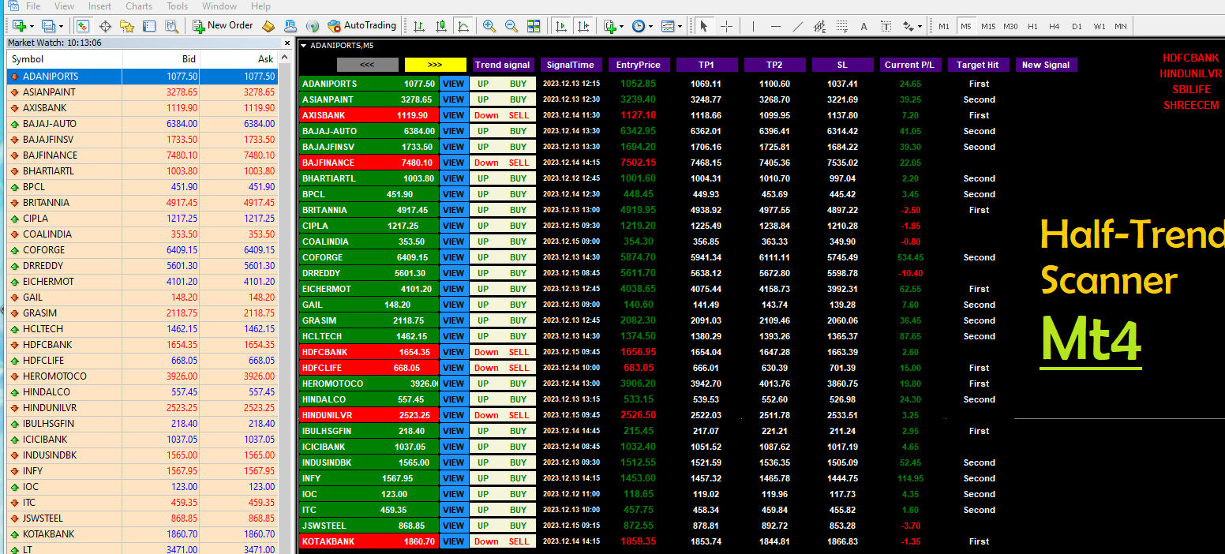Select HDFCBANK row in Market Watch
Viewport: 1225px width, 554px height.
click(x=142, y=345)
